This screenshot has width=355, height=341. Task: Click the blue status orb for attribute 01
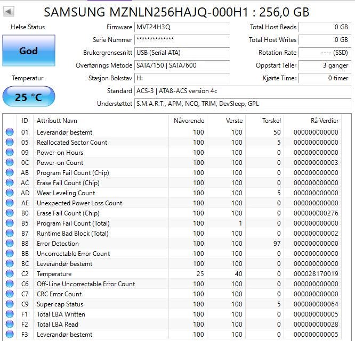[x=10, y=132]
